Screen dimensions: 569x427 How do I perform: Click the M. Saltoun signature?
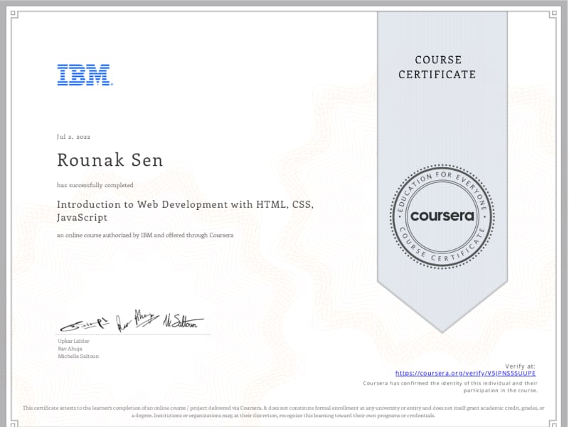183,322
